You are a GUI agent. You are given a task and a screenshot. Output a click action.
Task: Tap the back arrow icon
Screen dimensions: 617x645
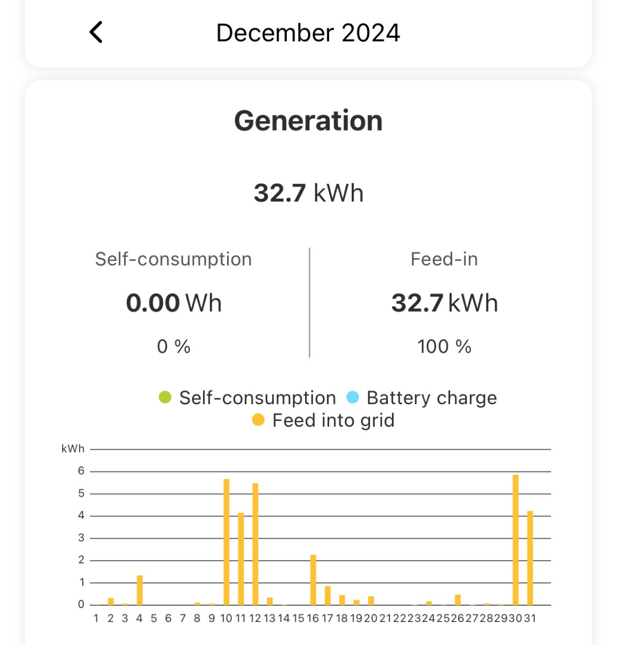[x=96, y=32]
